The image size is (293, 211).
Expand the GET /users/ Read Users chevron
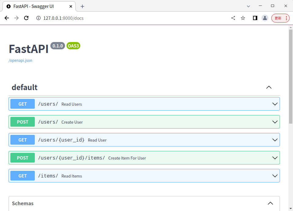[x=275, y=104]
